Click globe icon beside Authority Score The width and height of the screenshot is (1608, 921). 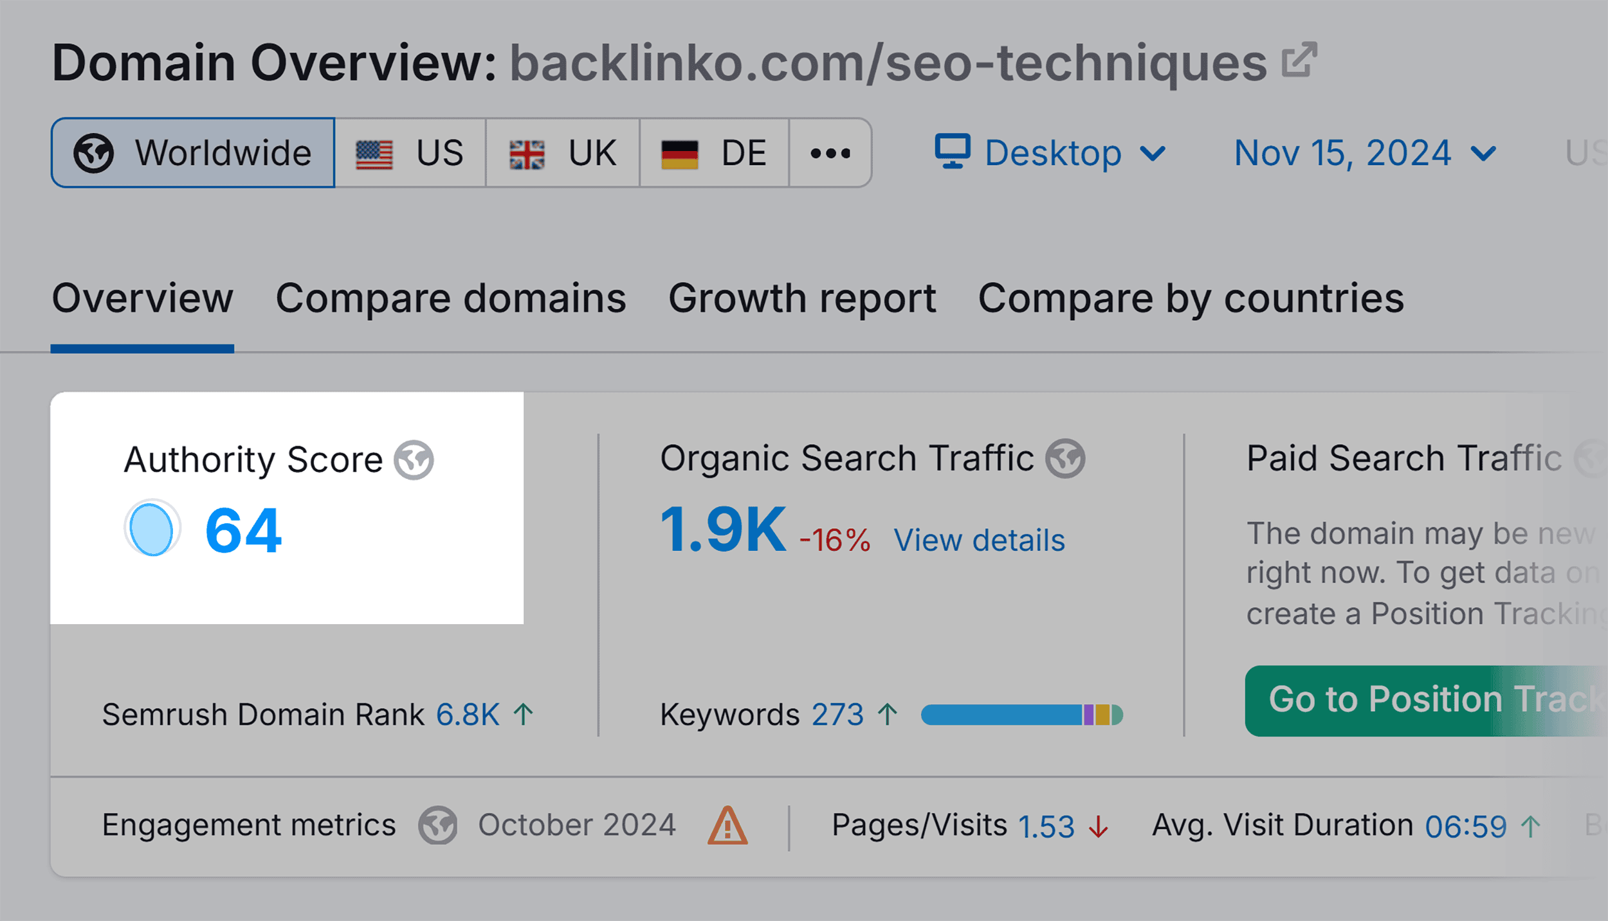414,460
